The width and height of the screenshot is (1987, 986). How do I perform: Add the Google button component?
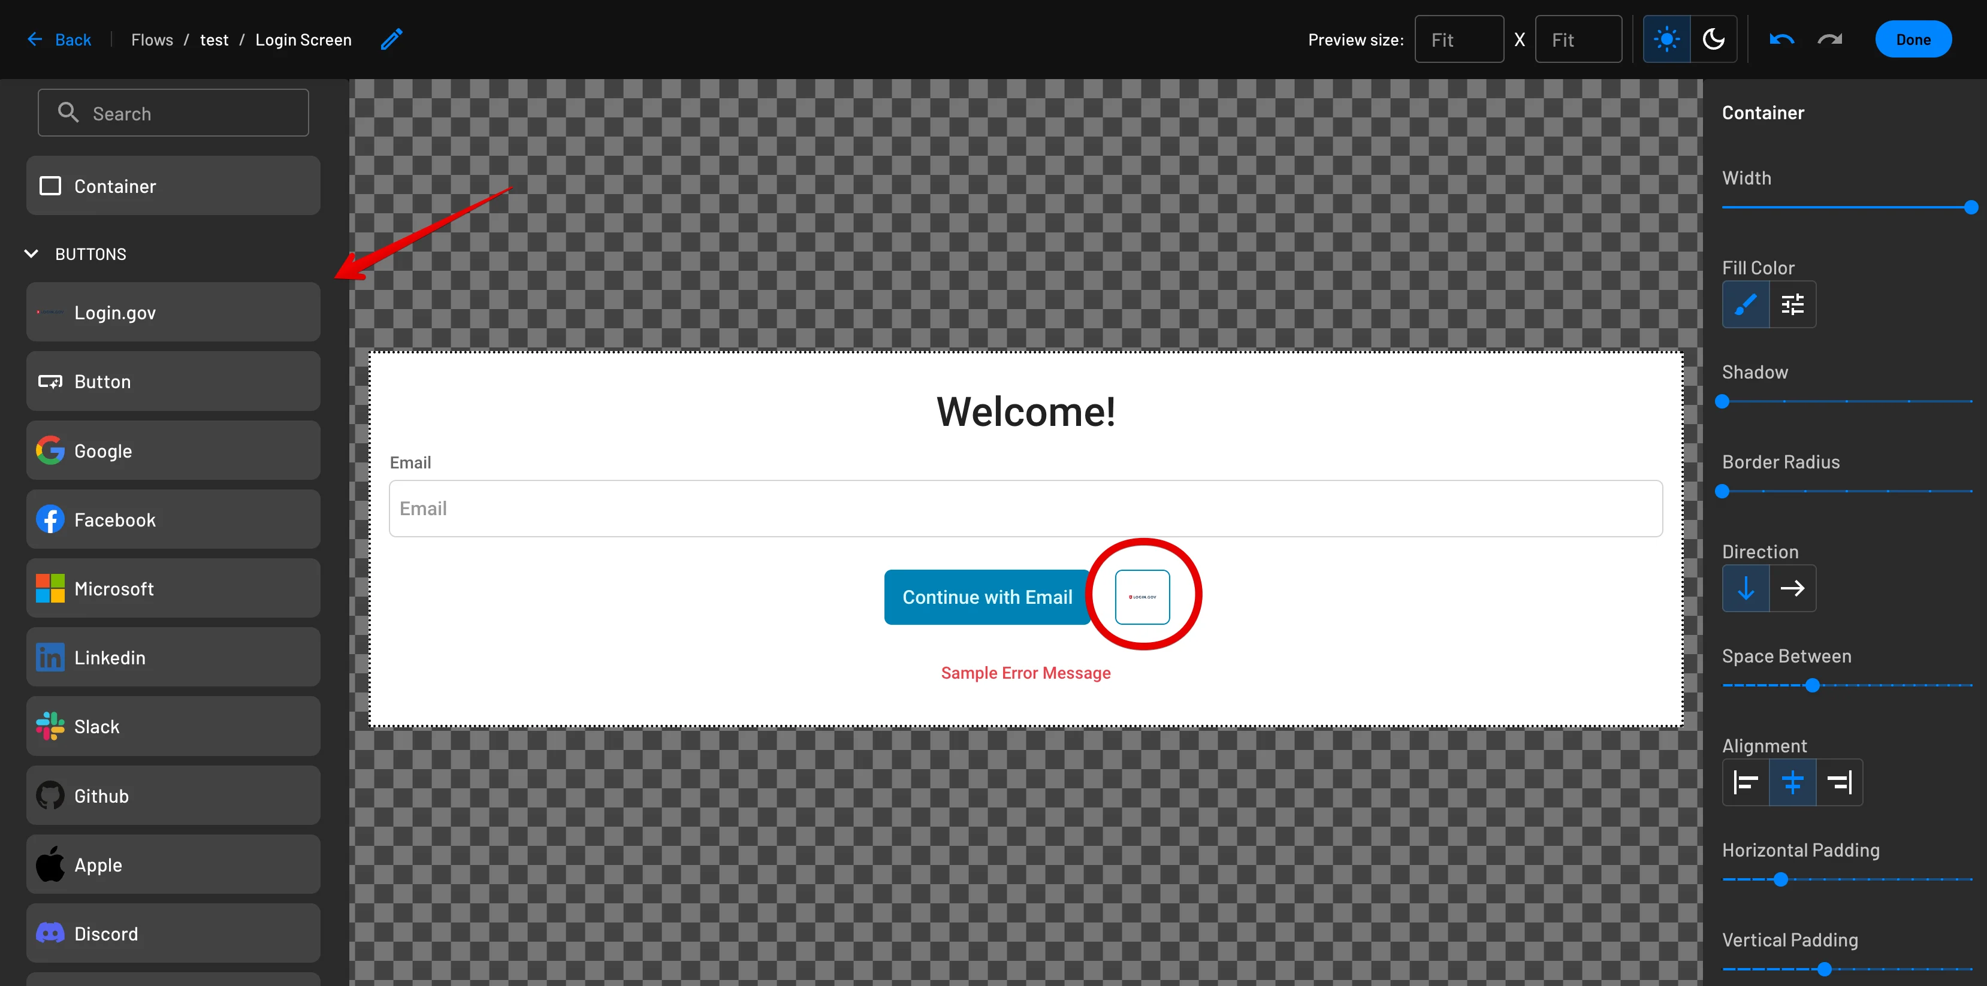tap(173, 451)
